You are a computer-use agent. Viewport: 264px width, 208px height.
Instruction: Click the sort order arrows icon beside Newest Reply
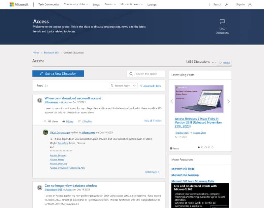(112, 85)
